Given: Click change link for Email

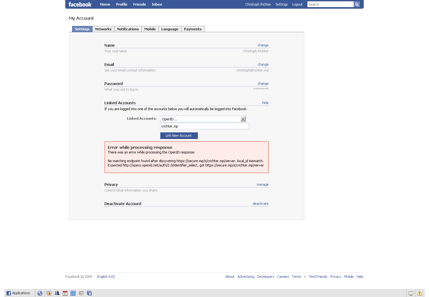Looking at the screenshot, I should tap(263, 64).
